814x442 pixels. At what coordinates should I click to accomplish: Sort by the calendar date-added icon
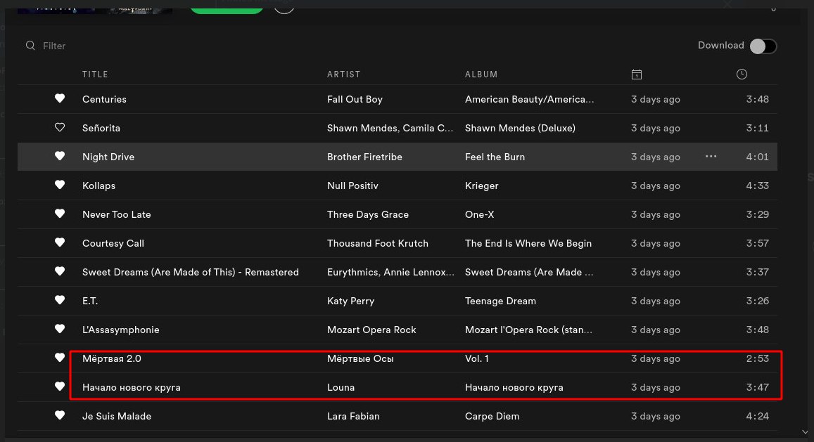tap(637, 74)
